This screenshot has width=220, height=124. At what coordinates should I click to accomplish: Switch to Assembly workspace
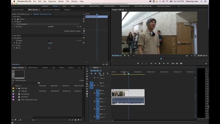tap(45, 6)
